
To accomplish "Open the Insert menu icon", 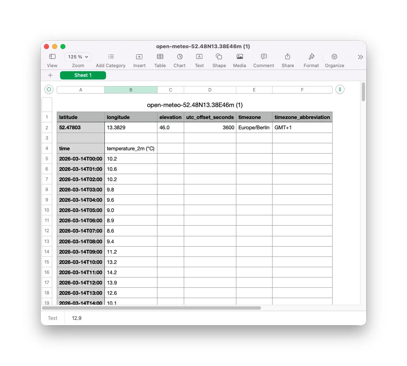I will click(139, 58).
